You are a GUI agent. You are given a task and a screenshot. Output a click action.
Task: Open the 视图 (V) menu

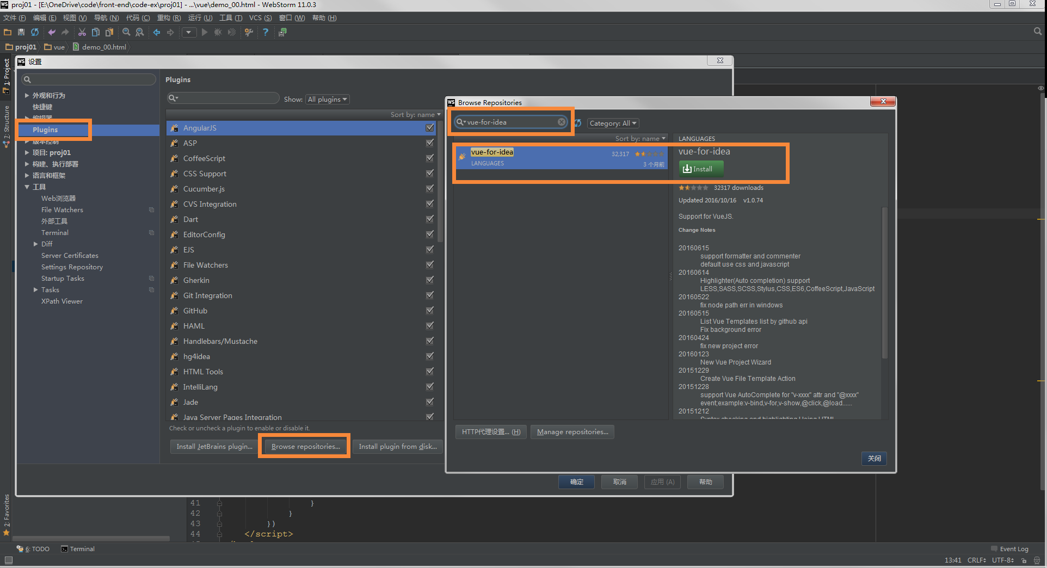(x=75, y=18)
